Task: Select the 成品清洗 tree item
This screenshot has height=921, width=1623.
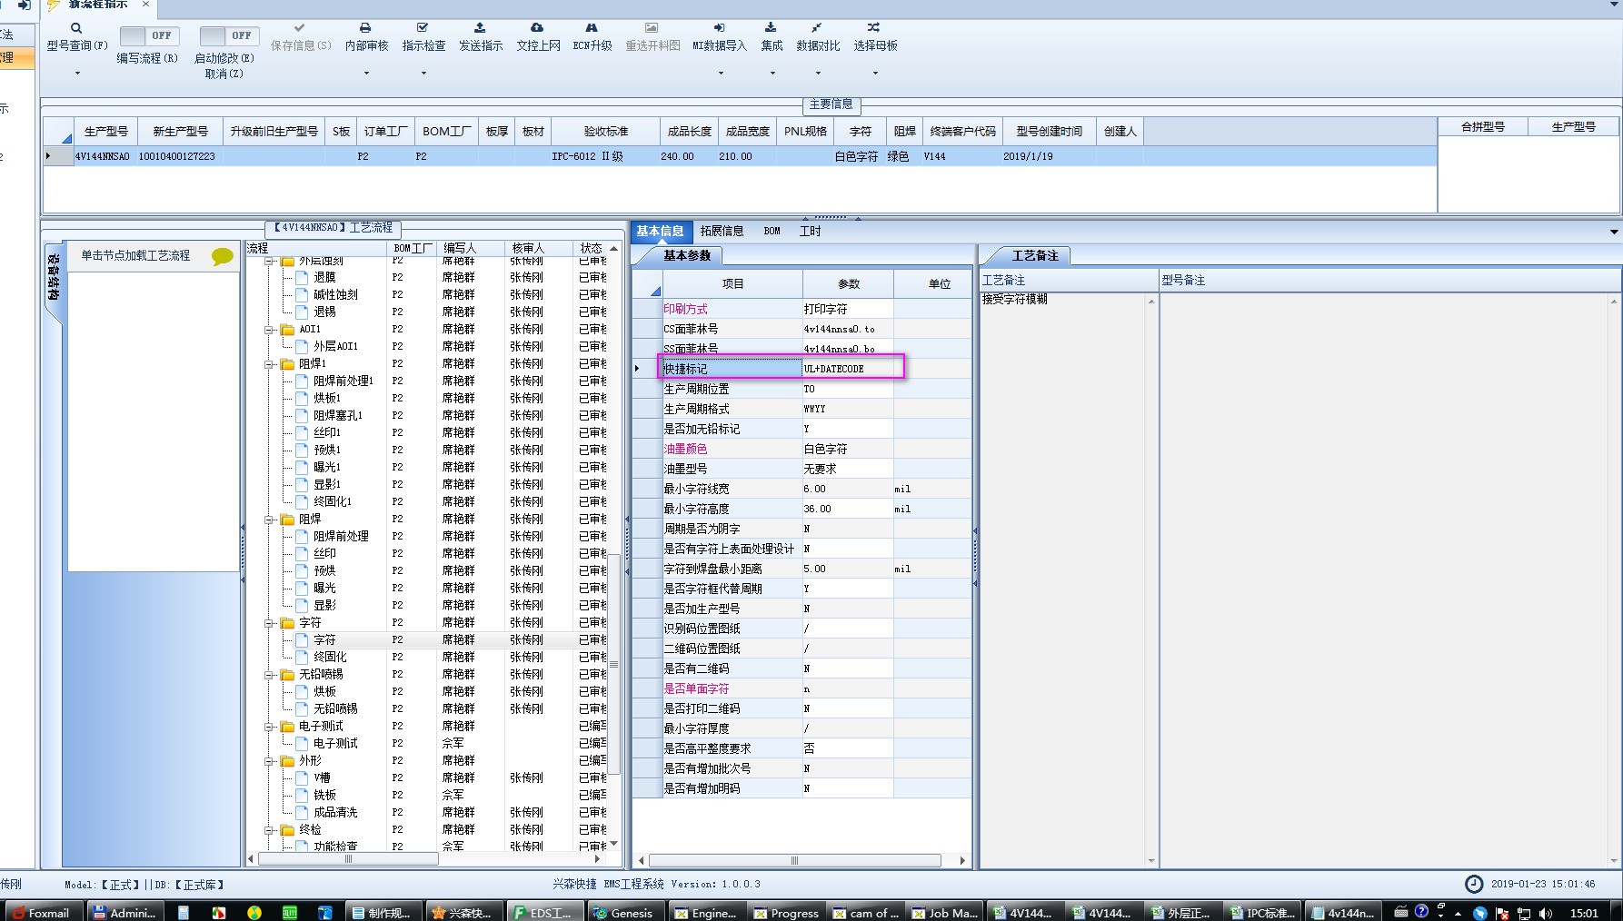Action: click(335, 813)
